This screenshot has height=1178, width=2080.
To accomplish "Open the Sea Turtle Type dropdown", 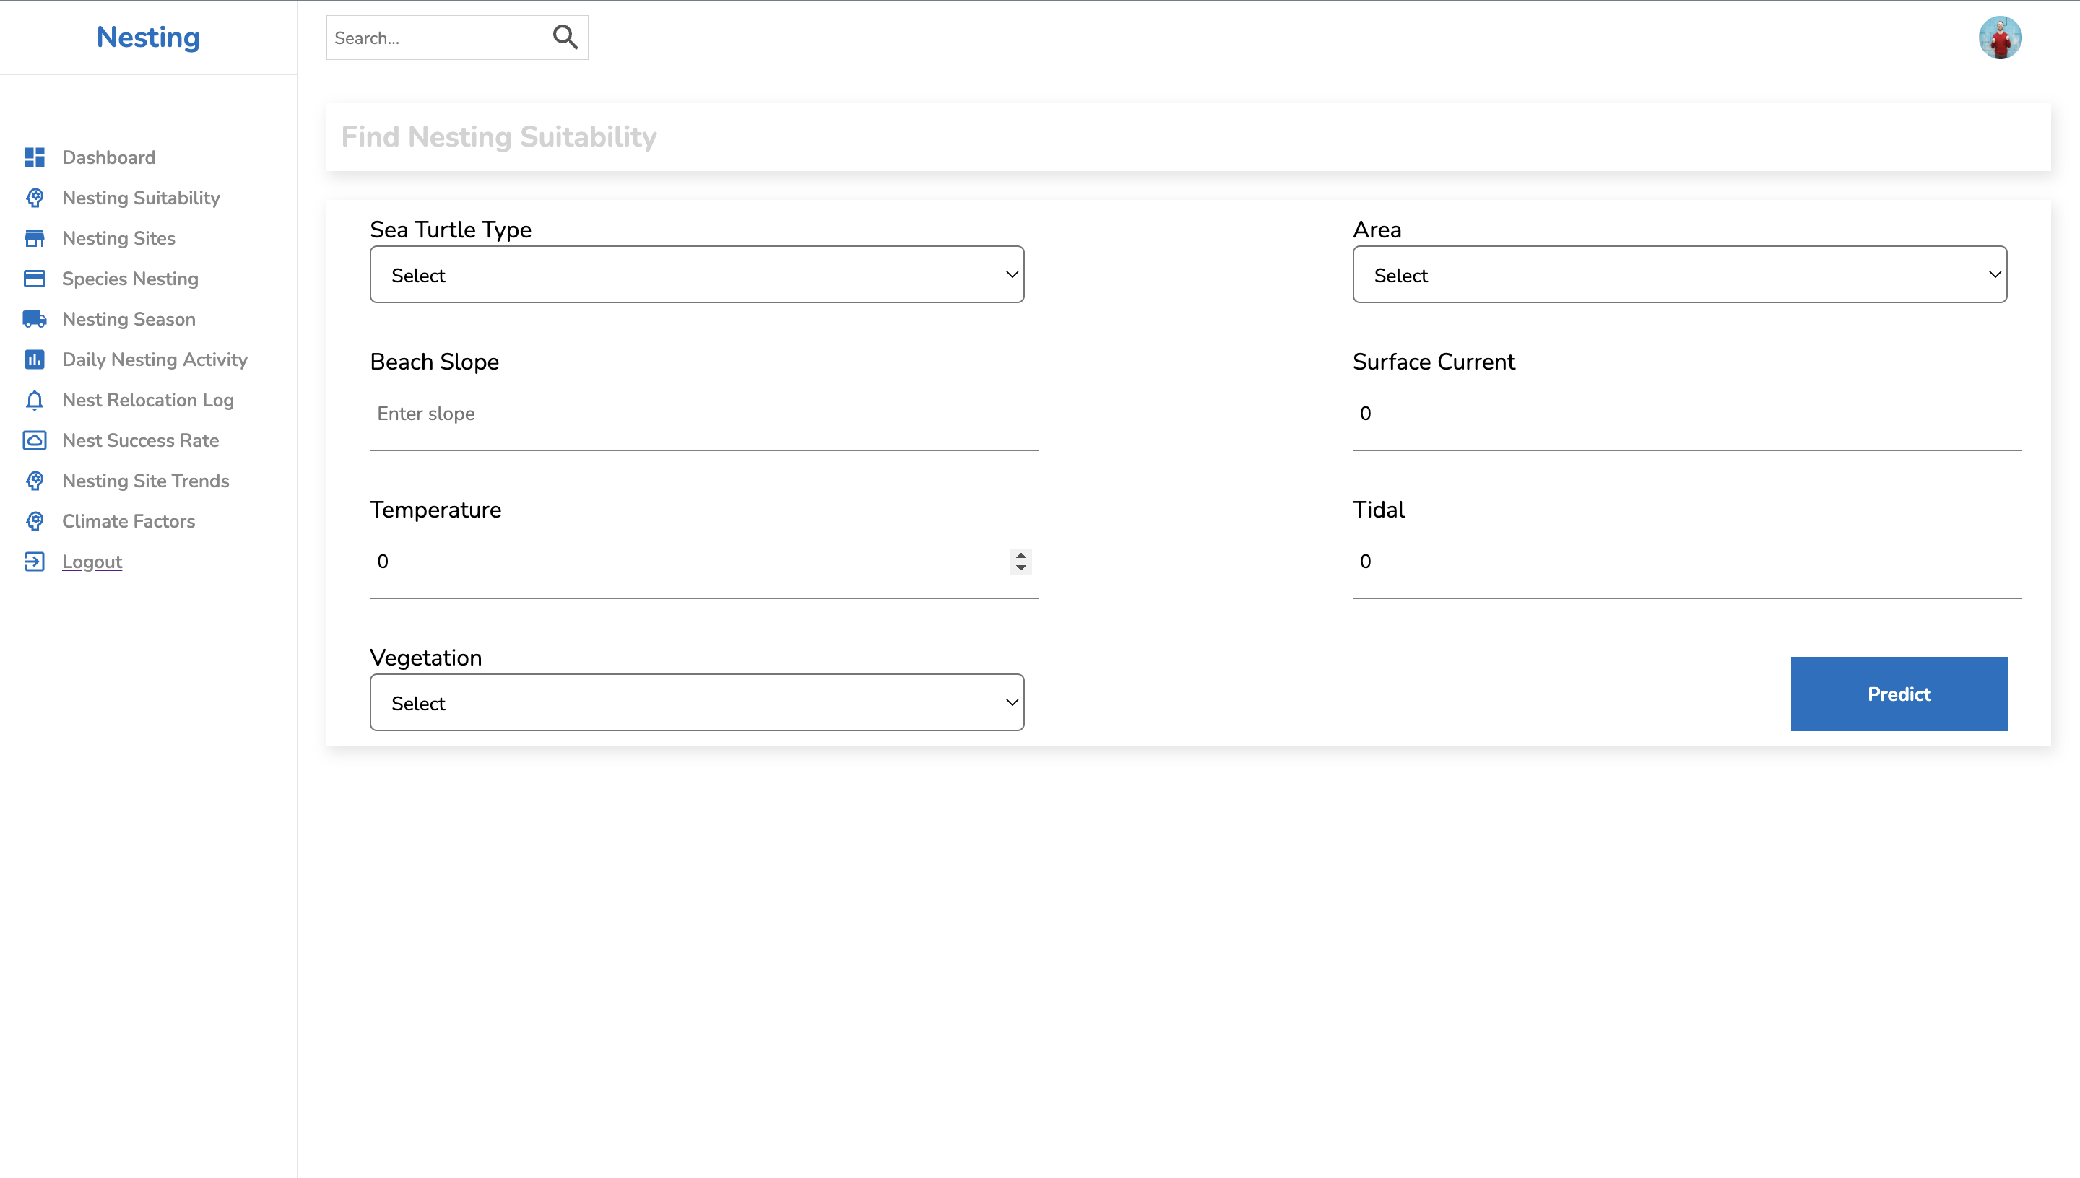I will 696,274.
